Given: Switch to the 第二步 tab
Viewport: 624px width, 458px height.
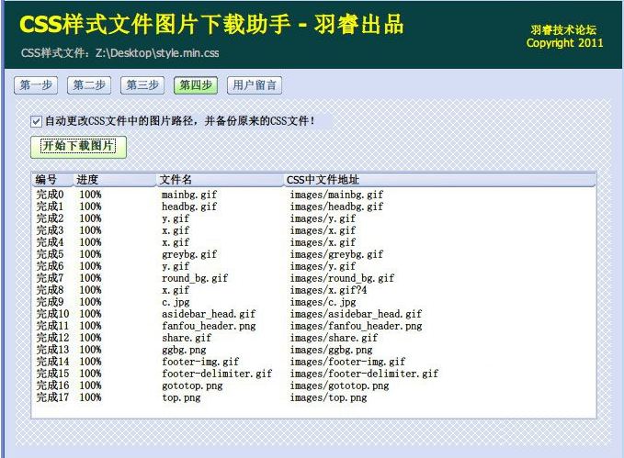Looking at the screenshot, I should pyautogui.click(x=89, y=85).
